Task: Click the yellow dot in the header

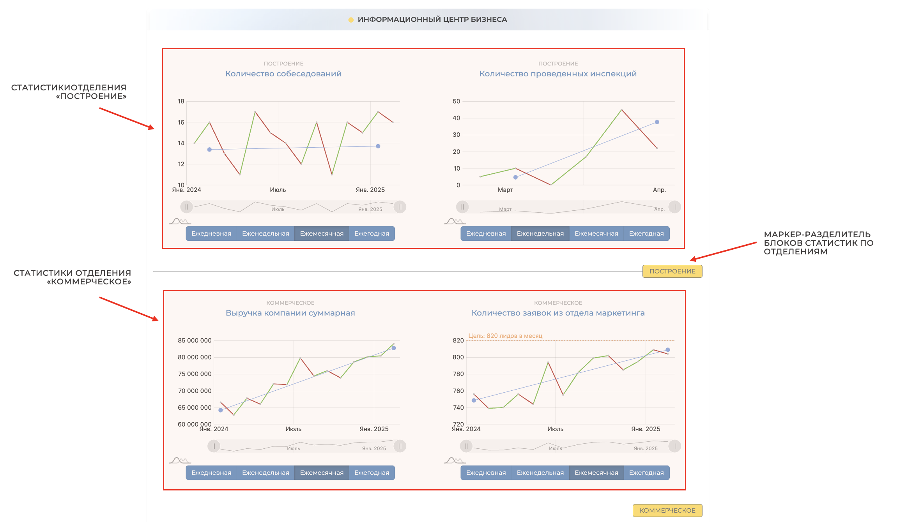Action: point(351,20)
